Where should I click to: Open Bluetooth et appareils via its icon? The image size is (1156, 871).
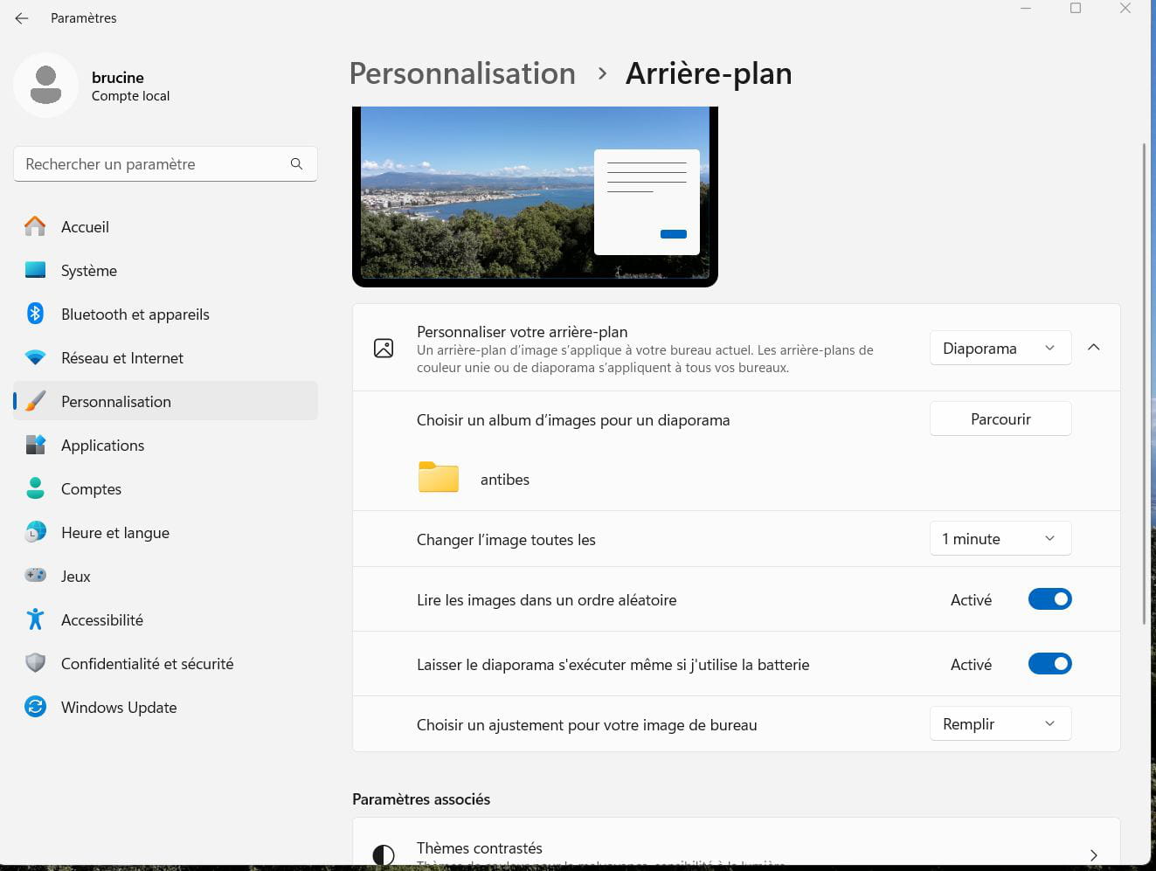point(35,314)
